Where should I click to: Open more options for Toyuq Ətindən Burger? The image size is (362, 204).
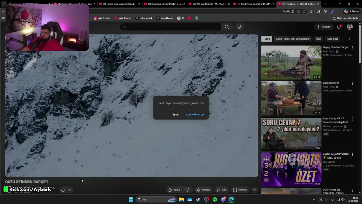tap(352, 48)
